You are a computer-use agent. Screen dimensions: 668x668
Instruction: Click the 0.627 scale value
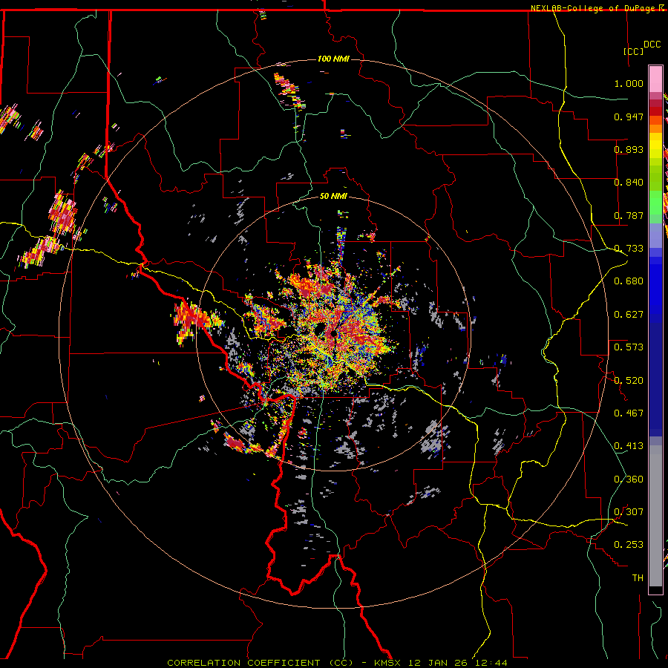click(x=629, y=315)
